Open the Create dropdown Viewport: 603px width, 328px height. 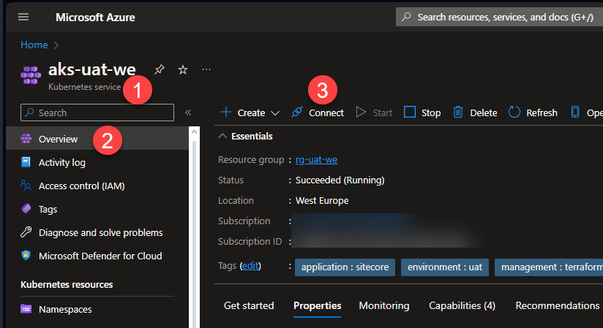pos(250,112)
